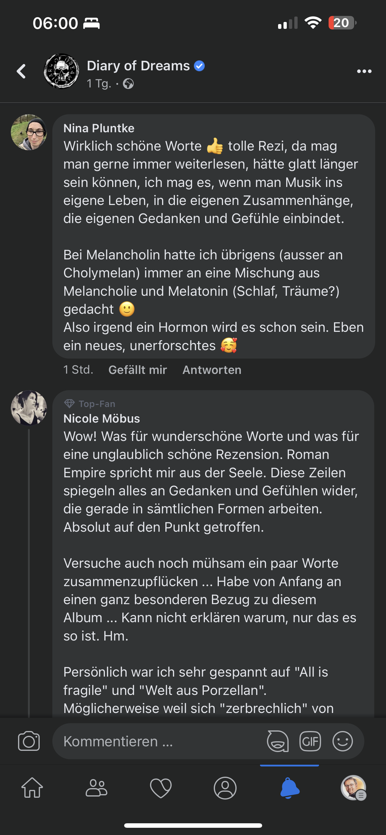The width and height of the screenshot is (386, 835).
Task: Open the Profile tab in bottom bar
Action: tap(225, 788)
